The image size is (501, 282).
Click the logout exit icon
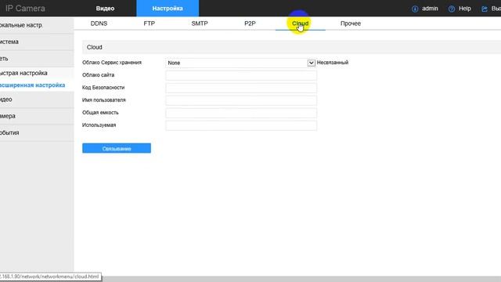pyautogui.click(x=485, y=9)
